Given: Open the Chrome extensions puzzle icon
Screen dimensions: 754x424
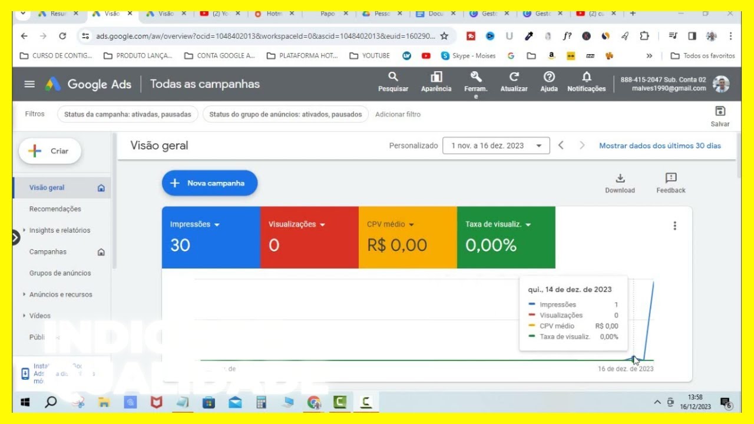Looking at the screenshot, I should point(644,36).
